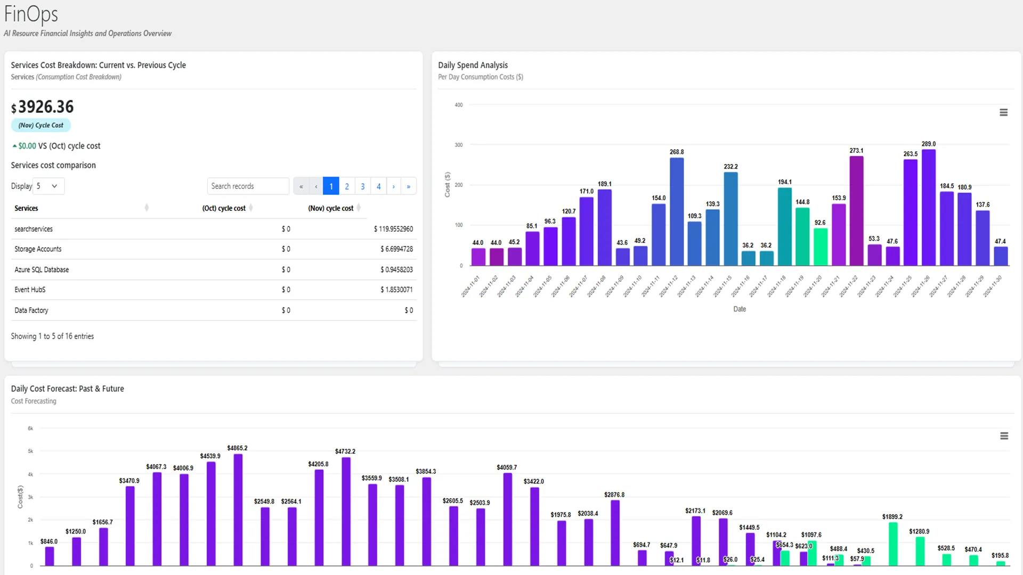This screenshot has height=575, width=1023.
Task: Click the Search records input field
Action: click(248, 186)
